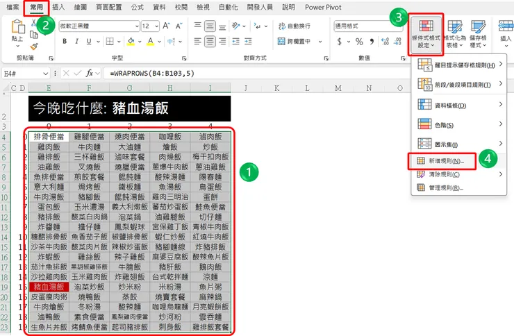The image size is (514, 336).
Task: Open 儲存格樣式 cell styles
Action: [x=478, y=34]
